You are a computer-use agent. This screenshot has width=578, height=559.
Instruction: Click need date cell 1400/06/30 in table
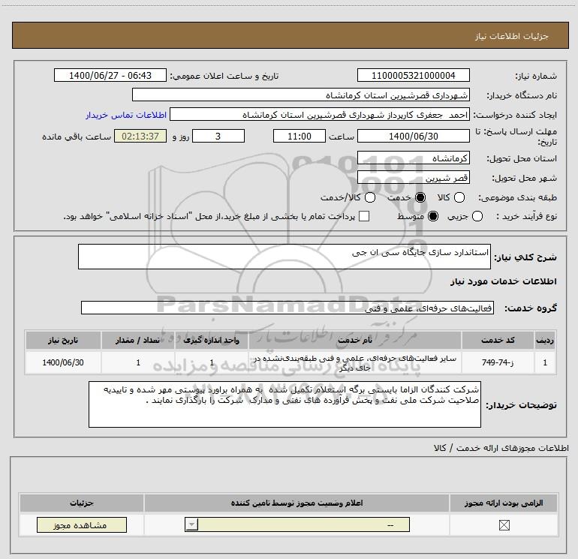[x=63, y=362]
